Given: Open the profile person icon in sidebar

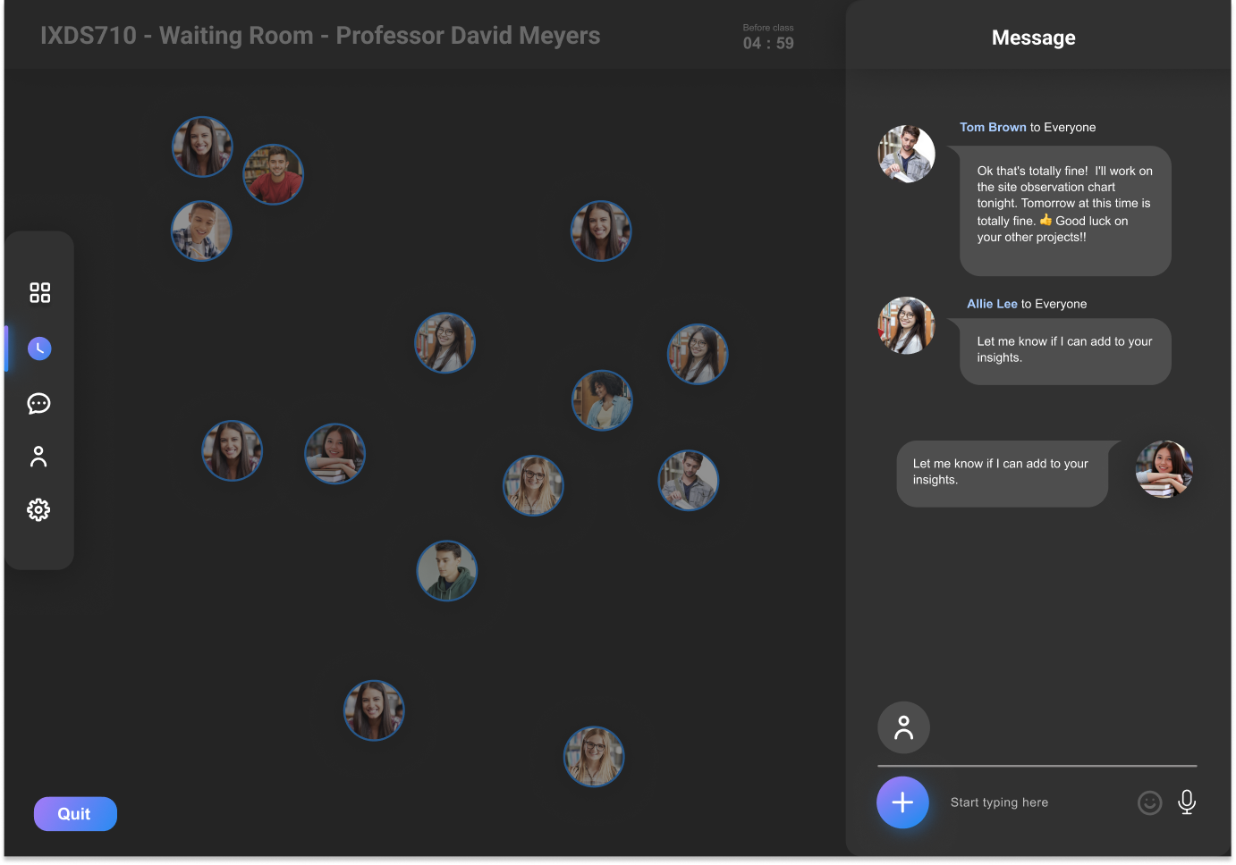Looking at the screenshot, I should 38,457.
